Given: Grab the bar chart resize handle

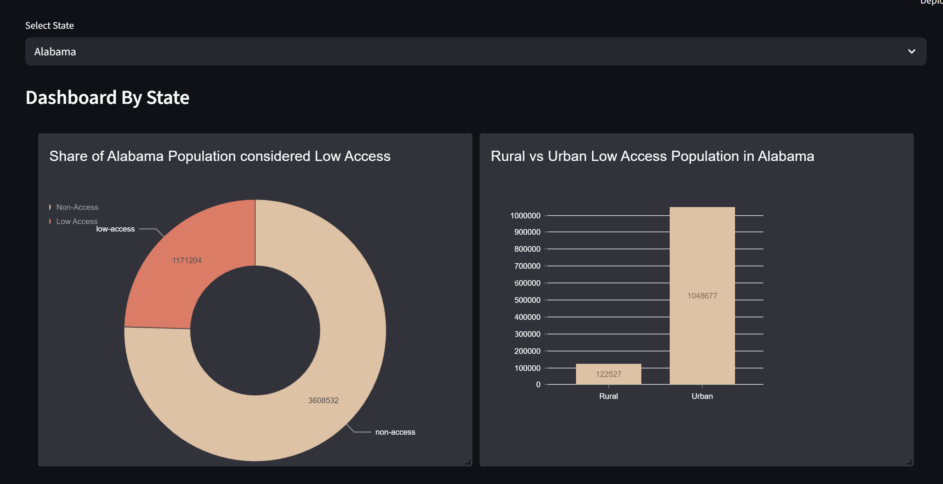Looking at the screenshot, I should [x=909, y=462].
